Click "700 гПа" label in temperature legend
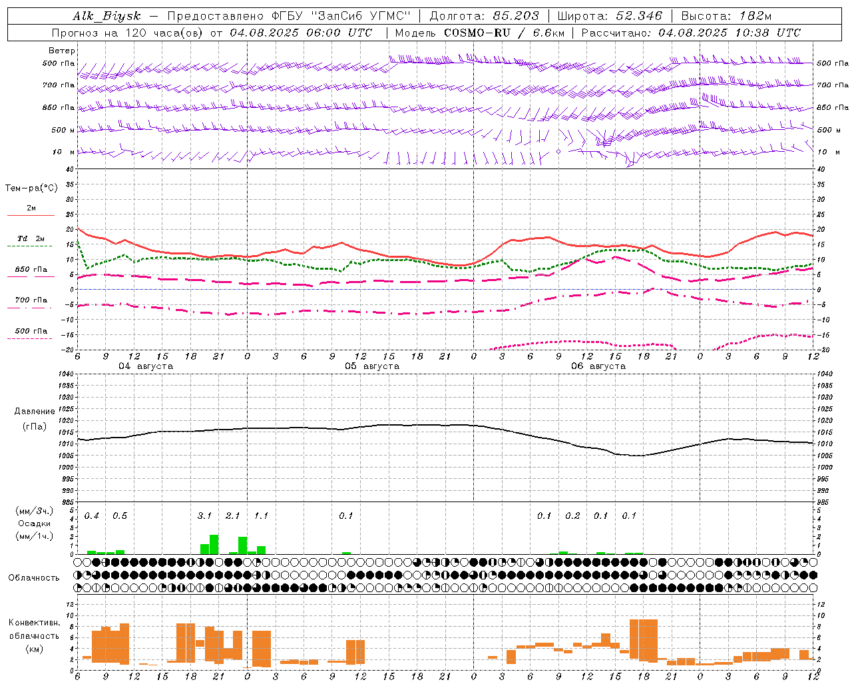 [31, 300]
